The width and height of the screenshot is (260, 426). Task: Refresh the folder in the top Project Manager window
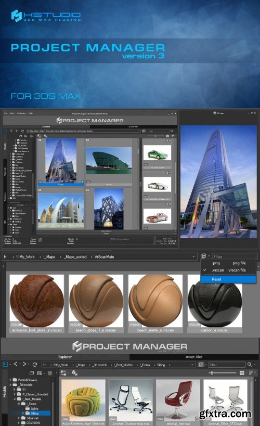coord(22,131)
